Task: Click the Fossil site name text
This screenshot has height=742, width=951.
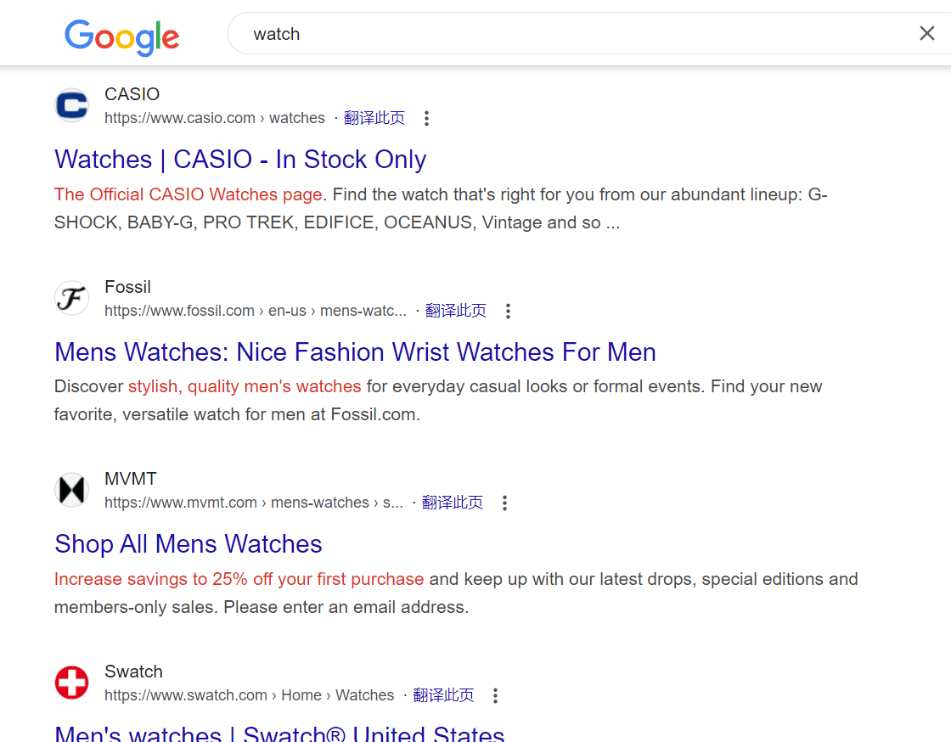Action: pyautogui.click(x=127, y=287)
